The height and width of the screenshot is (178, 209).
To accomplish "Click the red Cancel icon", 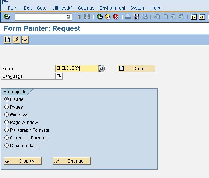I will coord(116,17).
